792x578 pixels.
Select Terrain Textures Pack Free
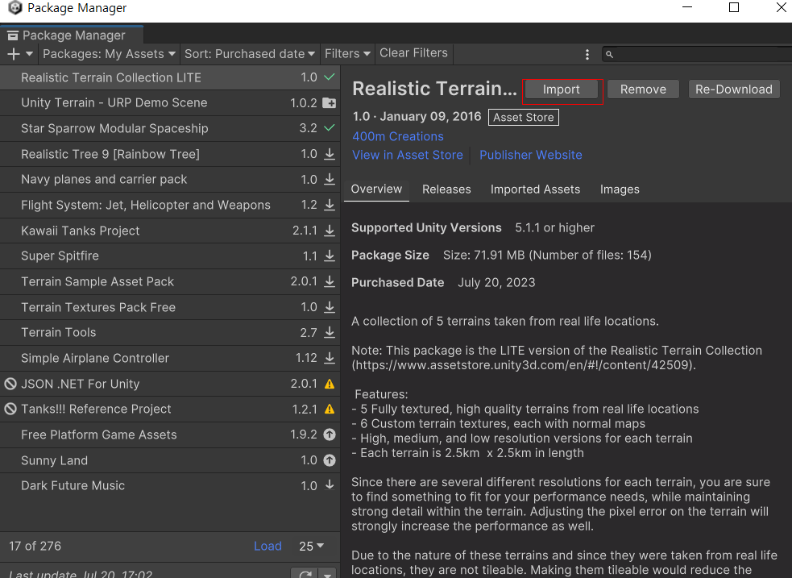pyautogui.click(x=170, y=307)
